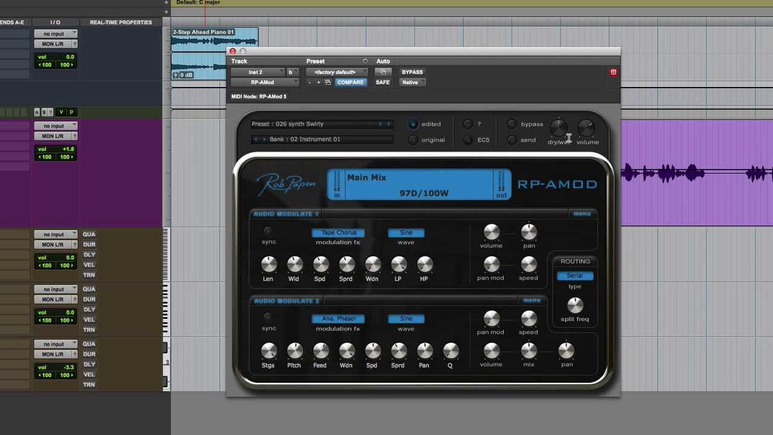
Task: Go to previous preset arrow in RP-AMod
Action: [380, 124]
